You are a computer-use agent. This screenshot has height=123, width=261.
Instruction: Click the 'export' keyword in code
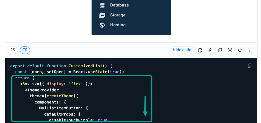(x=17, y=66)
